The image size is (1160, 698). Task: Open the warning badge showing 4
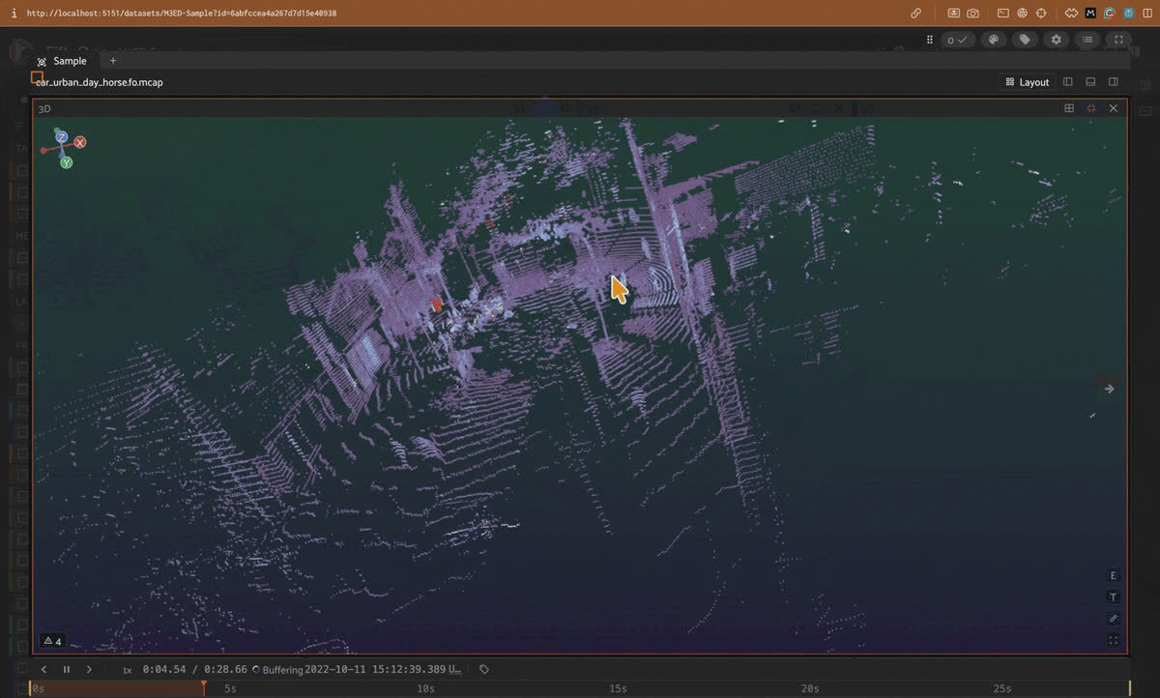(x=52, y=641)
